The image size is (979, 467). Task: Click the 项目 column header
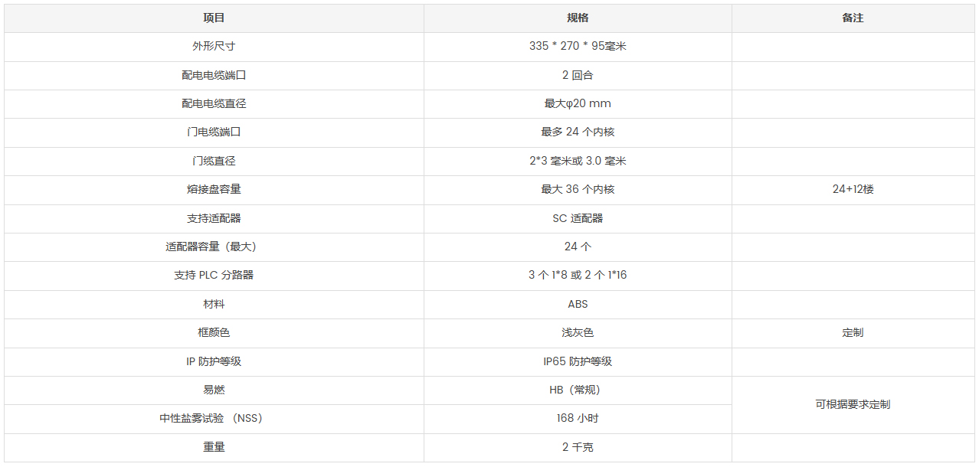(x=214, y=18)
